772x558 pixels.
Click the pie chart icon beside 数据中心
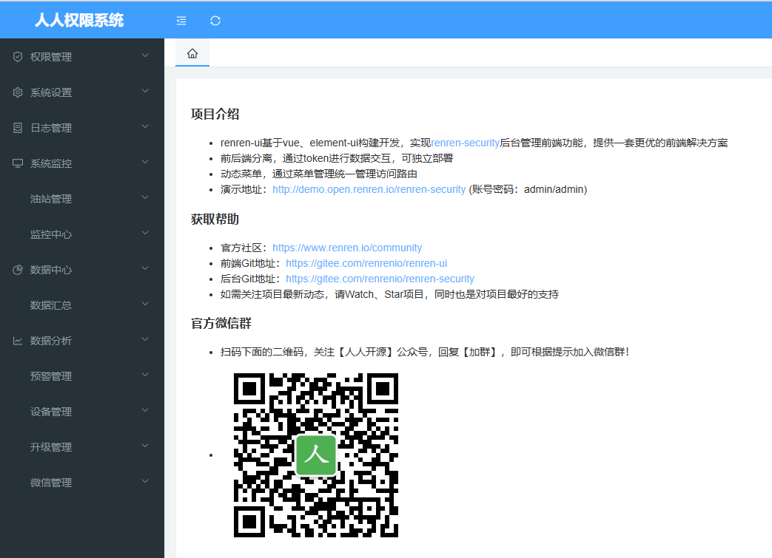(x=18, y=270)
